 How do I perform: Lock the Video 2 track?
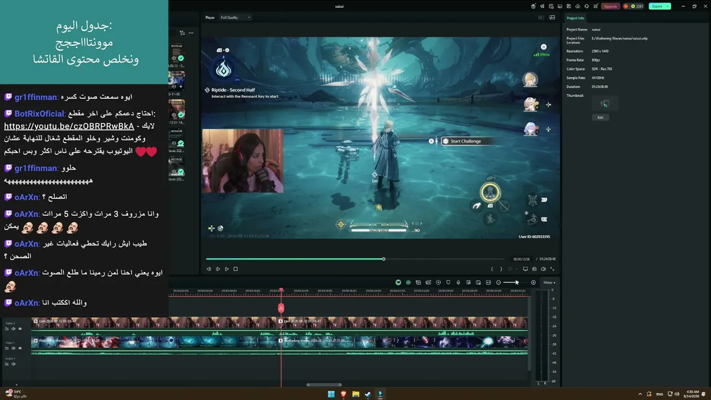7,329
